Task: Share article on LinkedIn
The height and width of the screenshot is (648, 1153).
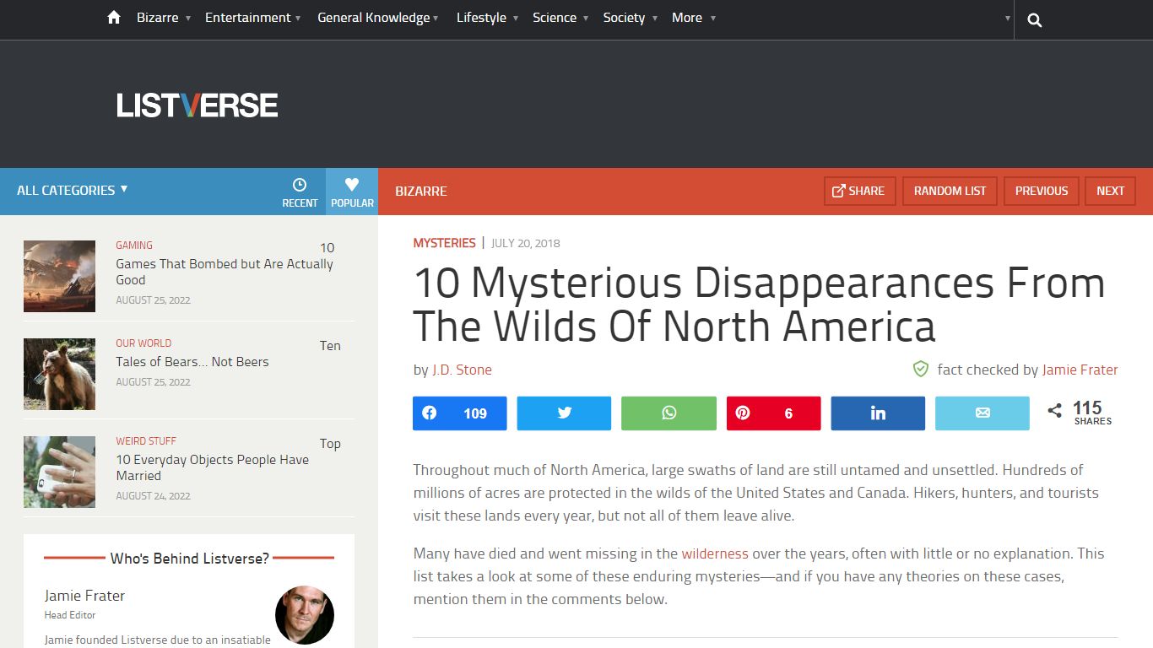Action: pos(878,413)
